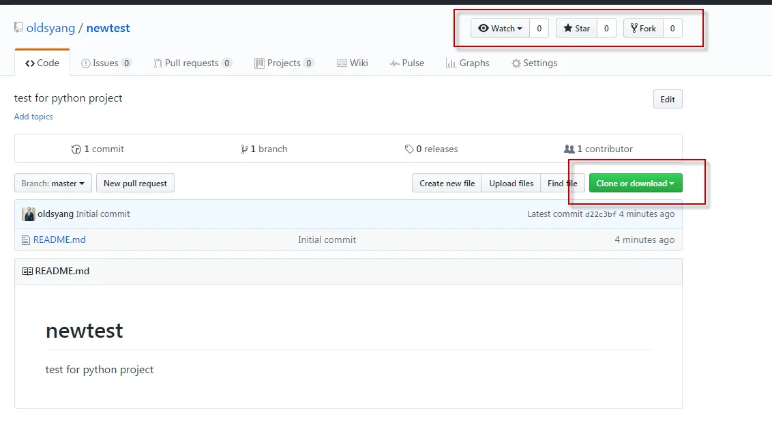
Task: Expand the Branch: master dropdown
Action: [53, 183]
